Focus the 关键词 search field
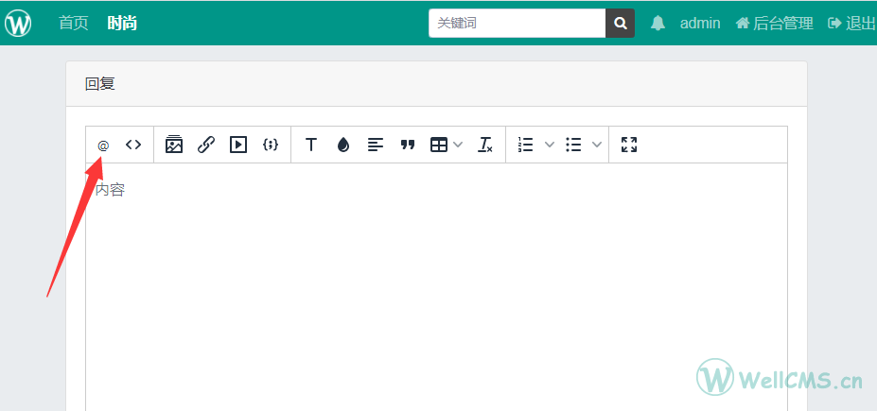 [517, 23]
